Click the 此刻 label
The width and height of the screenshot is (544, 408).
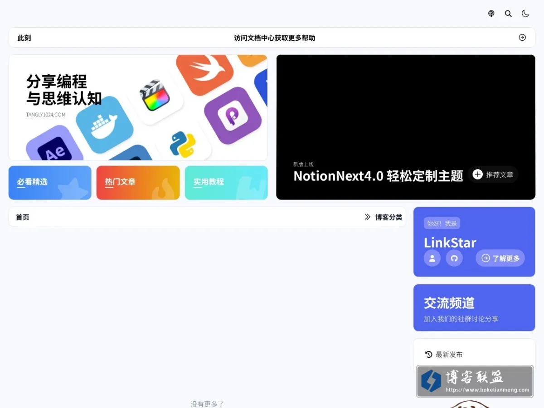[24, 38]
